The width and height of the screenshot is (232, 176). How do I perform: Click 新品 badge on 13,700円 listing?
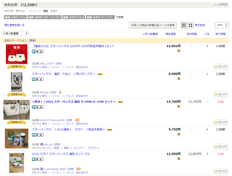click(38, 107)
